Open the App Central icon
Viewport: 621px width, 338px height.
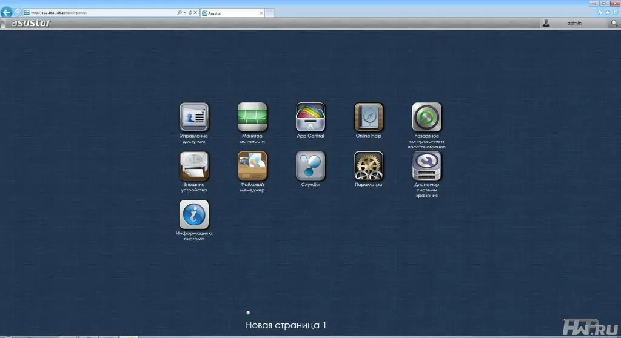click(310, 117)
